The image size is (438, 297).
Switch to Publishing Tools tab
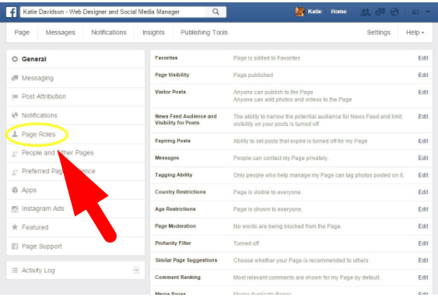coord(204,33)
